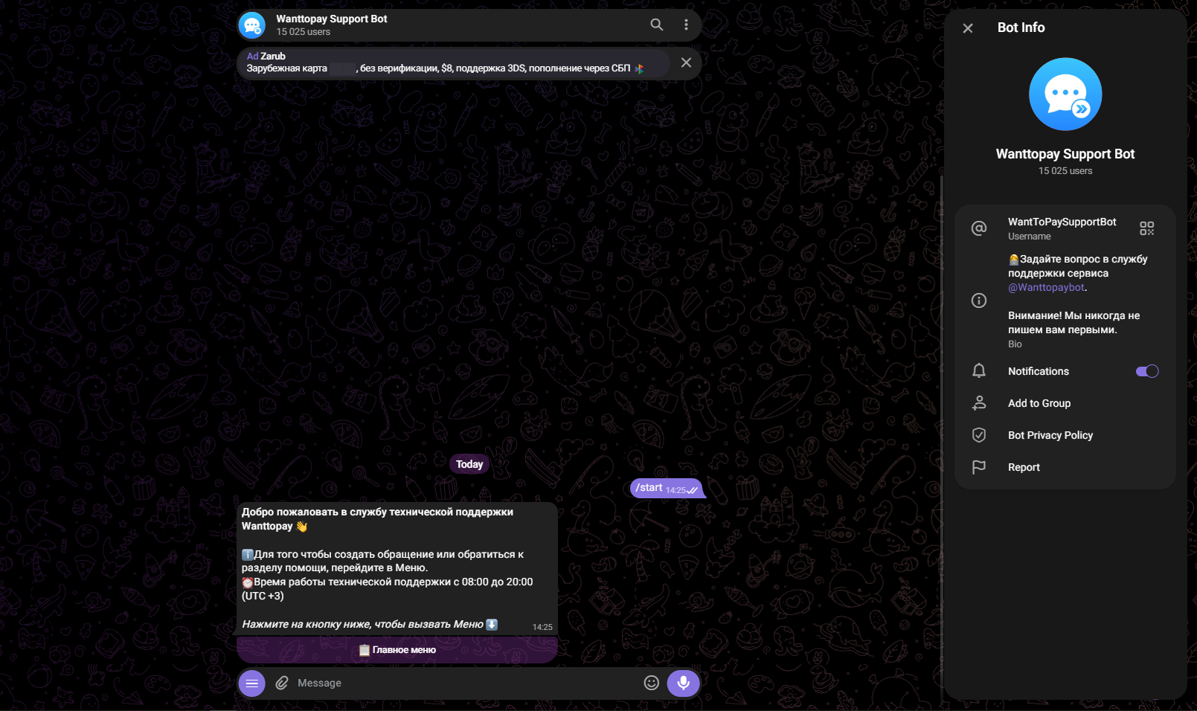Select Add to Group
The image size is (1197, 711).
tap(1065, 403)
